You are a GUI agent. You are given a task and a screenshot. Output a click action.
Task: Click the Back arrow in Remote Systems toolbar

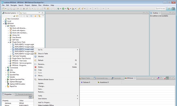click(x=21, y=16)
